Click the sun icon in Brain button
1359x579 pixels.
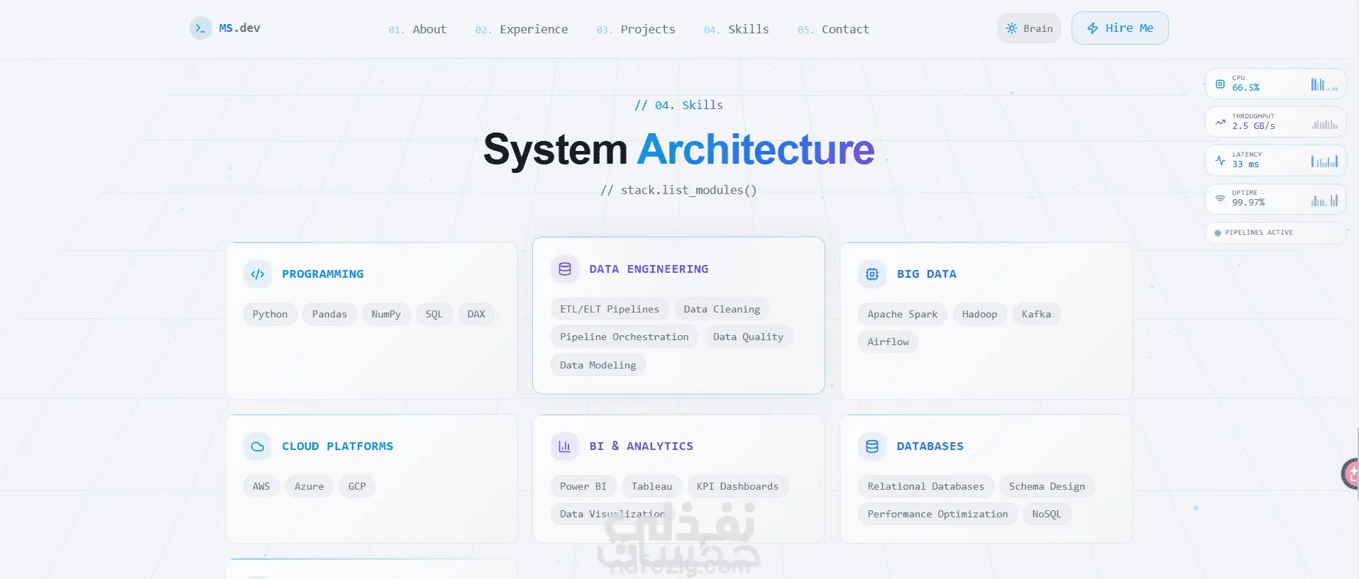coord(1012,28)
